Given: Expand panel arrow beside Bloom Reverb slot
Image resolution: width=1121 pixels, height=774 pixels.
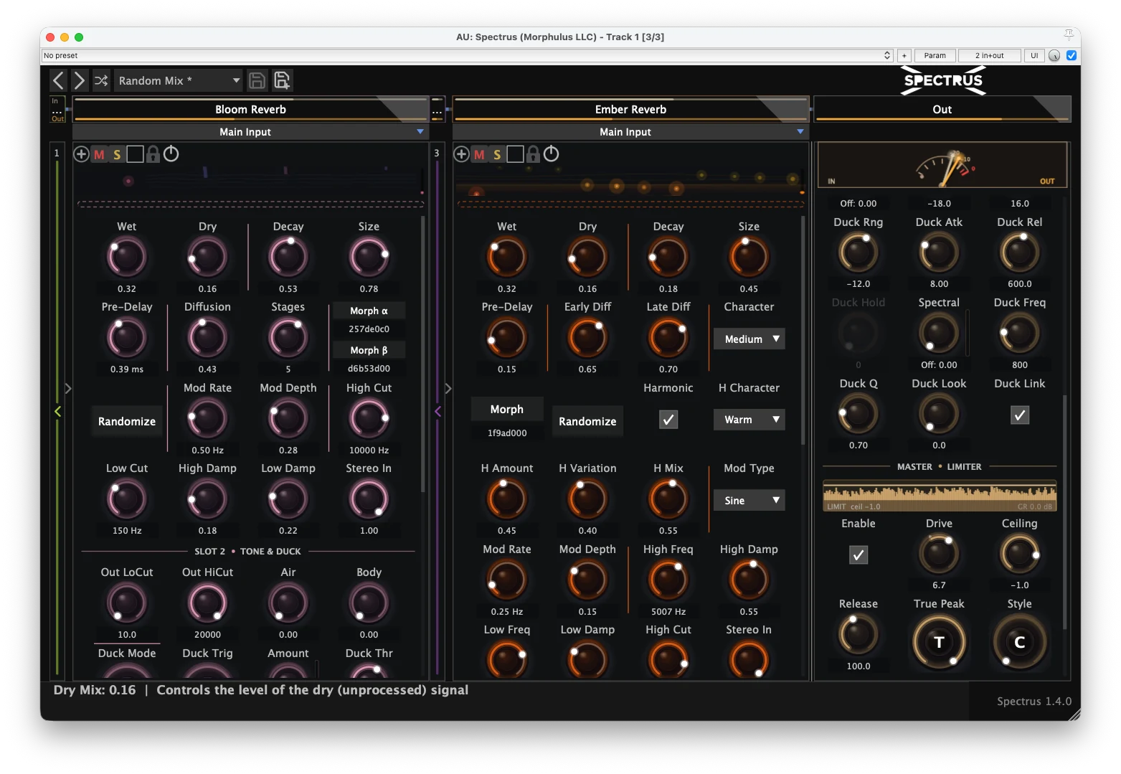Looking at the screenshot, I should (68, 389).
